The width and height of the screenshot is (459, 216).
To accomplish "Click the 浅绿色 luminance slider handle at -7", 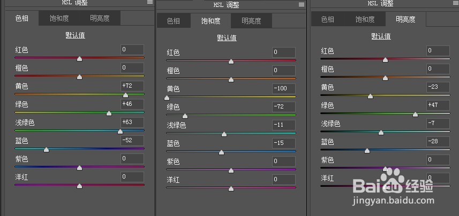I will tap(381, 133).
